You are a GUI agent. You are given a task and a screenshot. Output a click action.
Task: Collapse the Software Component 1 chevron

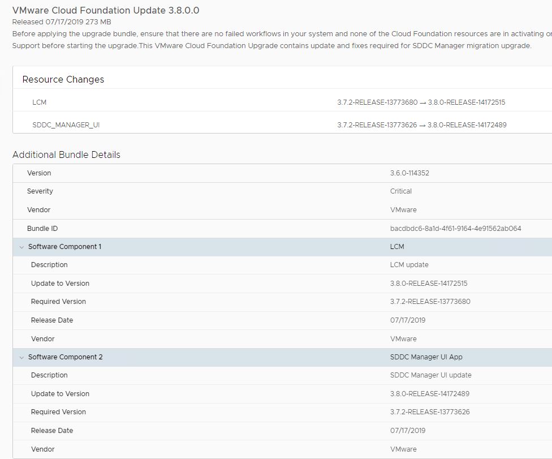click(x=21, y=247)
